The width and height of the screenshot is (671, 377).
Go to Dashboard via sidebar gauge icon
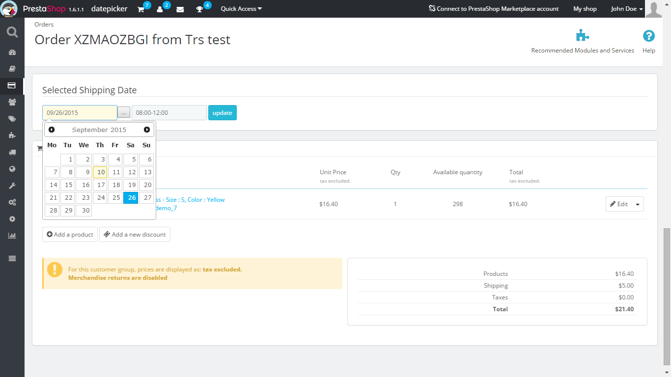pyautogui.click(x=12, y=52)
